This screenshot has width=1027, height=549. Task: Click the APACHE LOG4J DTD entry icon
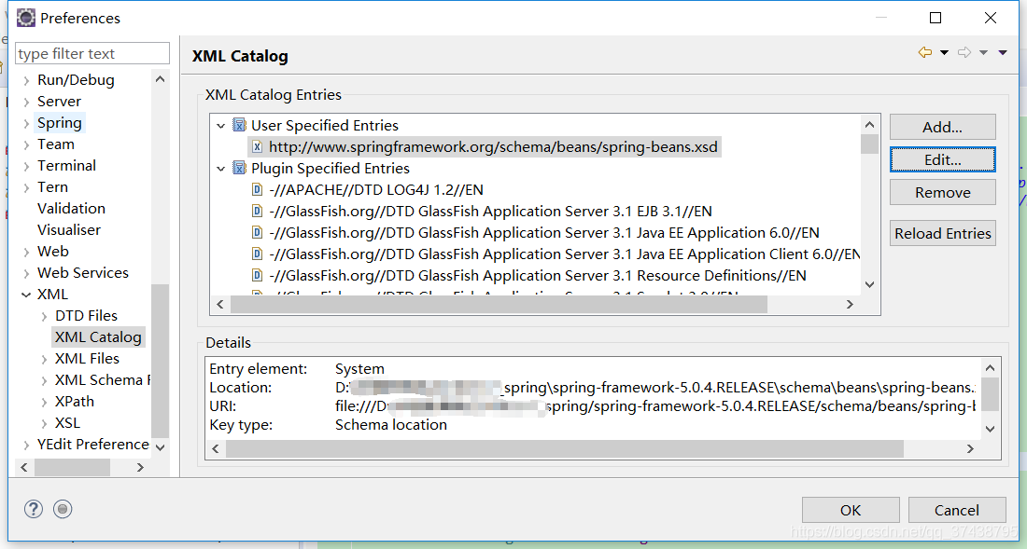point(257,190)
